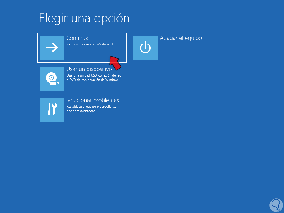284x213 pixels.
Task: Click the 'Elegir una opción' page heading
Action: click(x=84, y=19)
